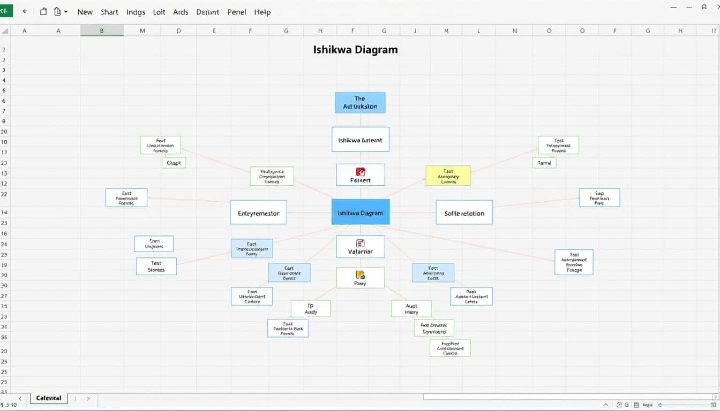Click the upward chevron in the status bar
Screen dimensions: 720x411
pos(606,406)
